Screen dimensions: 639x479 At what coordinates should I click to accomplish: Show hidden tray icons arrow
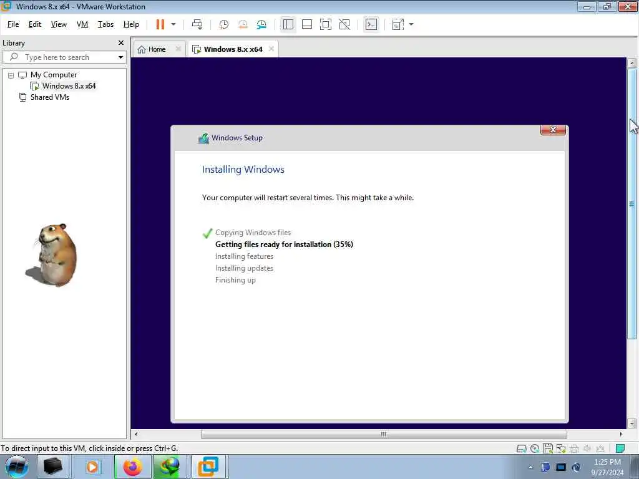click(x=530, y=467)
